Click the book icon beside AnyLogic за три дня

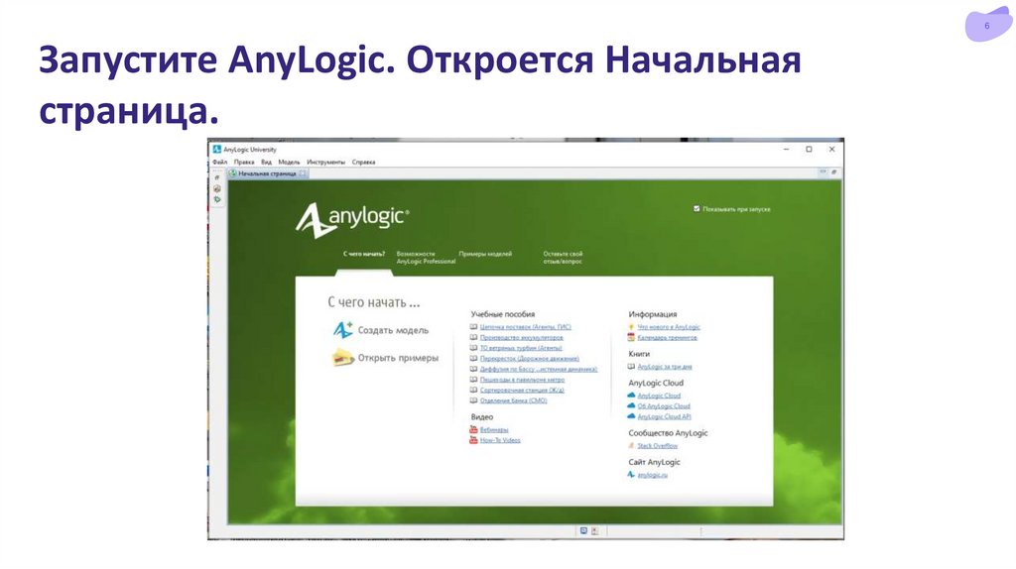coord(631,367)
